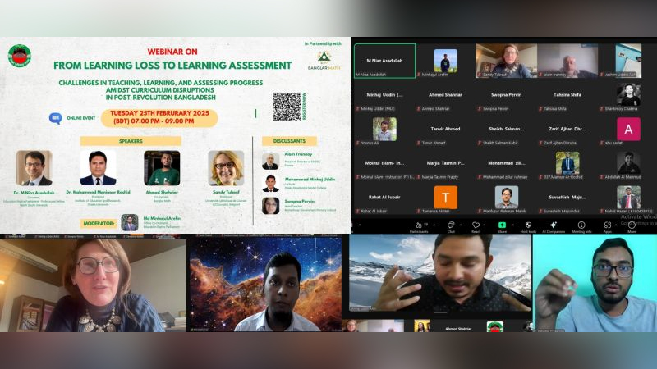Select Sheikh Salman Kabir's tile
Image resolution: width=657 pixels, height=369 pixels.
click(x=506, y=130)
